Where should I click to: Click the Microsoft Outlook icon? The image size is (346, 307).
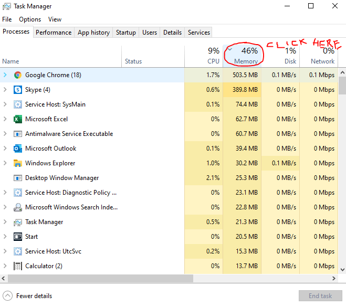[x=18, y=149]
